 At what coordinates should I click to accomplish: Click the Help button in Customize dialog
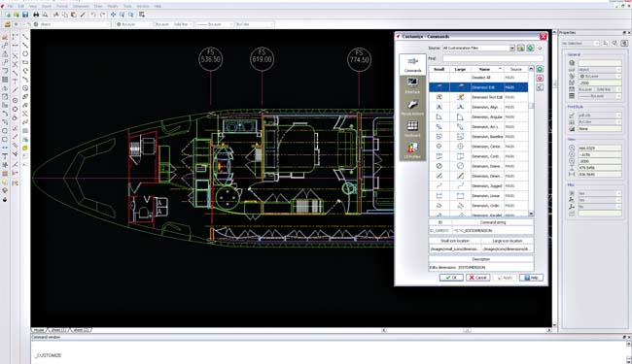click(x=531, y=278)
